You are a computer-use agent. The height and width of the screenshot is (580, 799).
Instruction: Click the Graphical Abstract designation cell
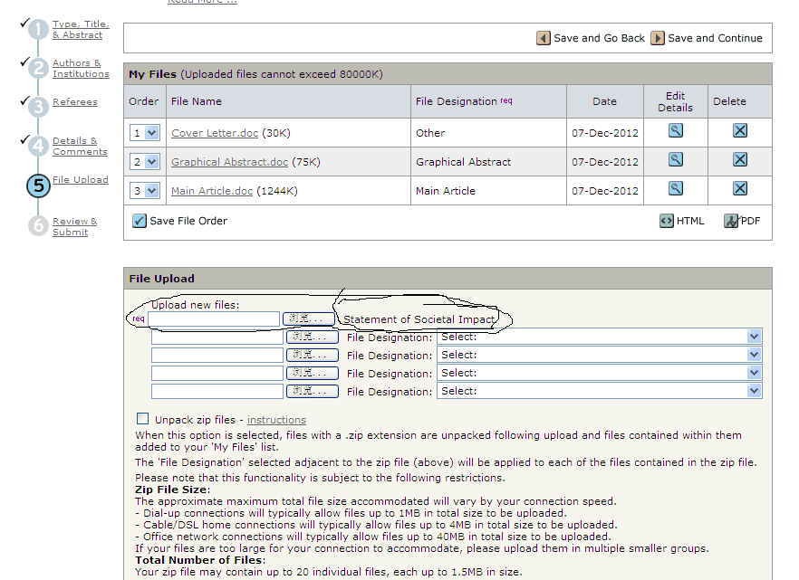click(x=488, y=162)
